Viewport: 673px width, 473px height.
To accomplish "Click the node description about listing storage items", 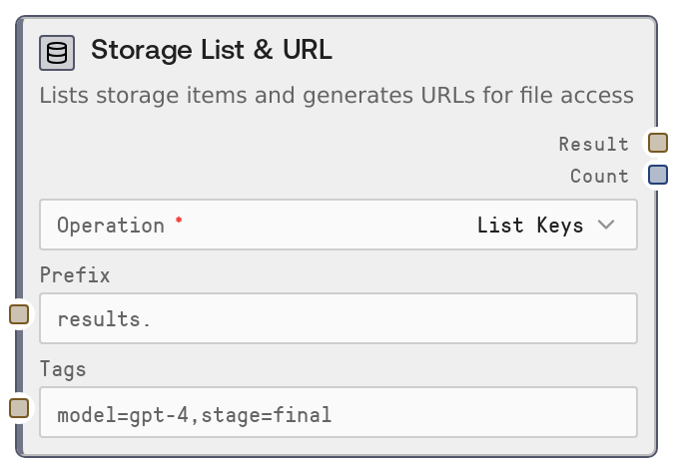I will pos(336,96).
